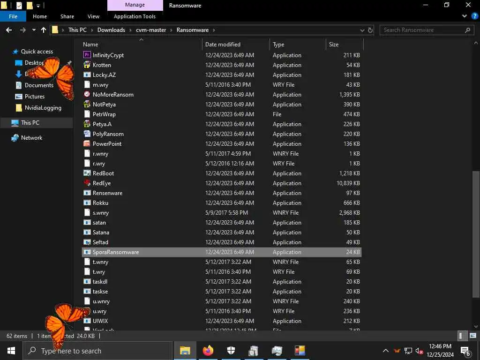
Task: Select the PowerPoint file icon
Action: click(x=87, y=143)
